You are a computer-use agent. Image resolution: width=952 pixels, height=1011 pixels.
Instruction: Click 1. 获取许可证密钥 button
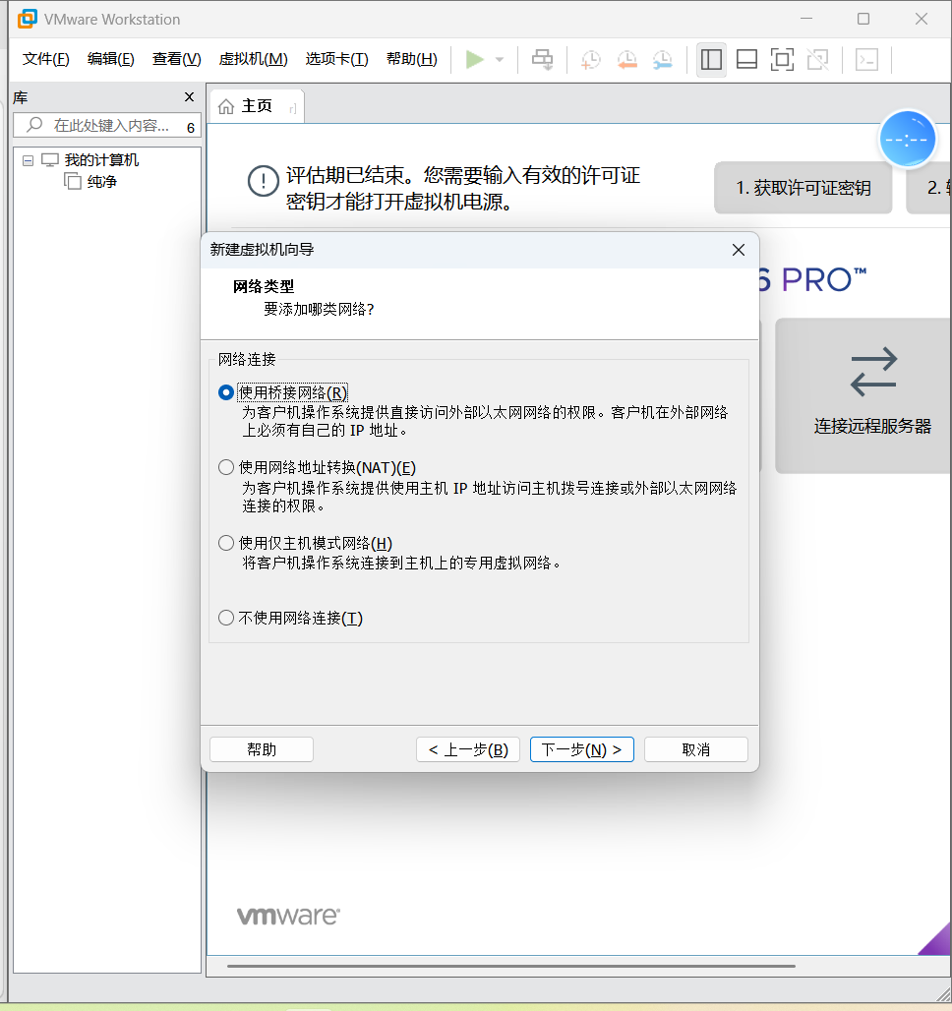pos(803,188)
